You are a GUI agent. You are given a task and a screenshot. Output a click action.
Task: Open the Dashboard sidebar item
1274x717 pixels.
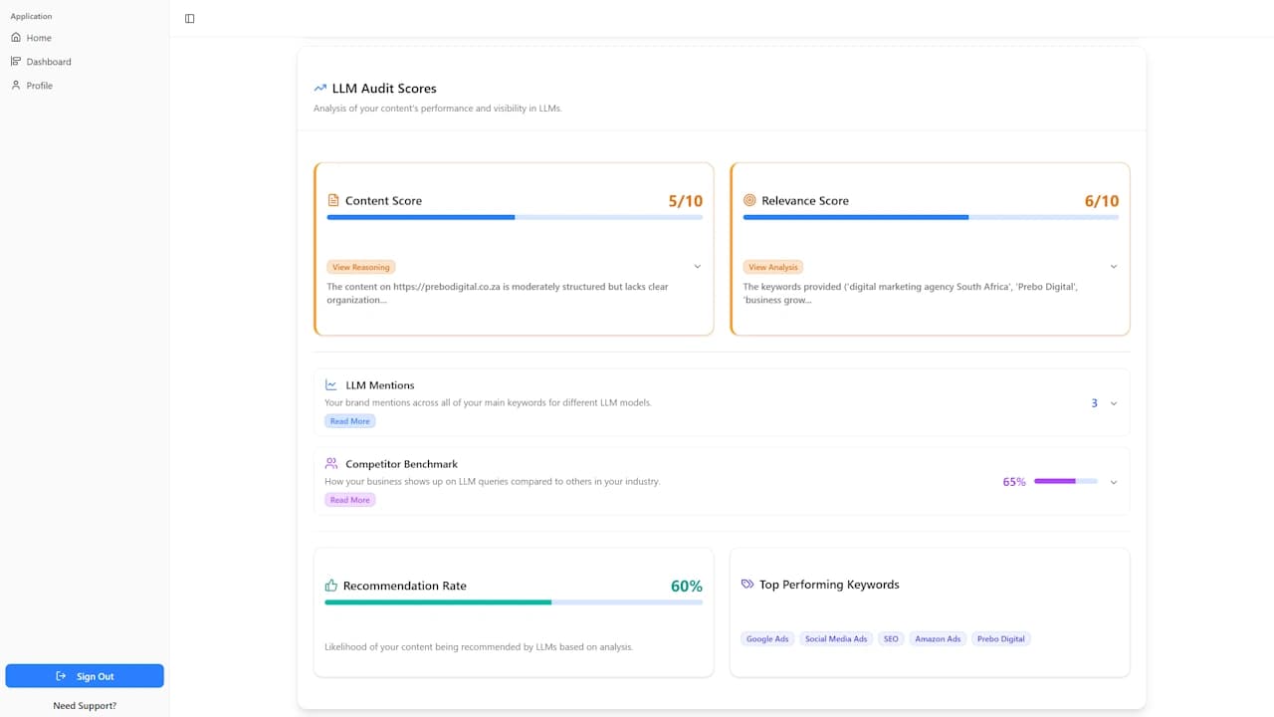coord(42,61)
